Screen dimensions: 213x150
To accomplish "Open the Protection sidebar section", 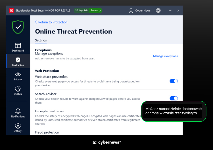I will pyautogui.click(x=18, y=61).
